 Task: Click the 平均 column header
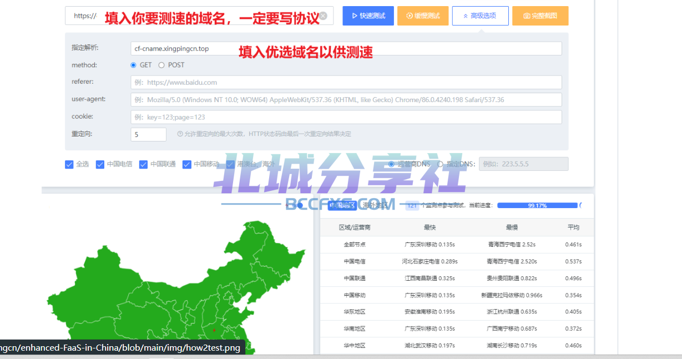[x=573, y=227]
